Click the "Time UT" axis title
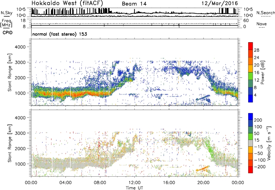 click(134, 188)
